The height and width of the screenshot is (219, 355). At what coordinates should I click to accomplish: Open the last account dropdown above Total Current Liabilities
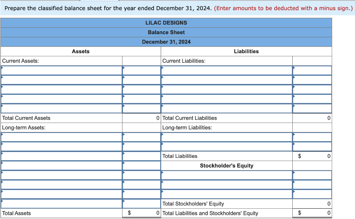(x=227, y=108)
